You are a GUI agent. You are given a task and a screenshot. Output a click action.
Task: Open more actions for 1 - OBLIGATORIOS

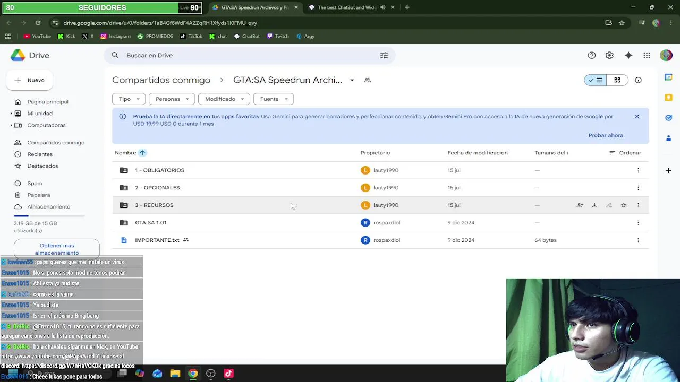coord(638,170)
